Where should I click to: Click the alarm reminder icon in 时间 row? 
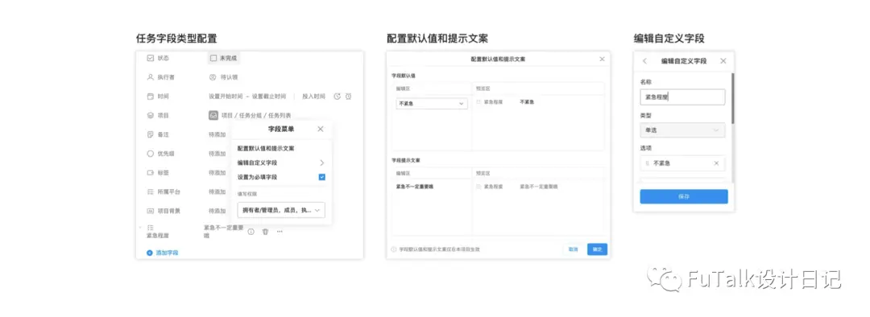click(348, 97)
